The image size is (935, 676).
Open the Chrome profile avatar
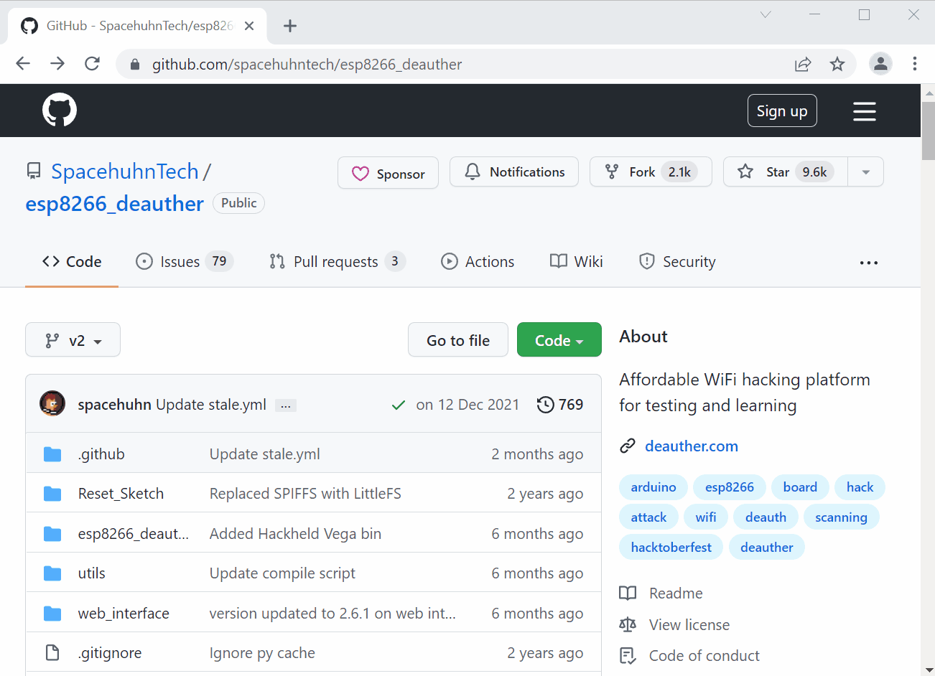coord(880,64)
